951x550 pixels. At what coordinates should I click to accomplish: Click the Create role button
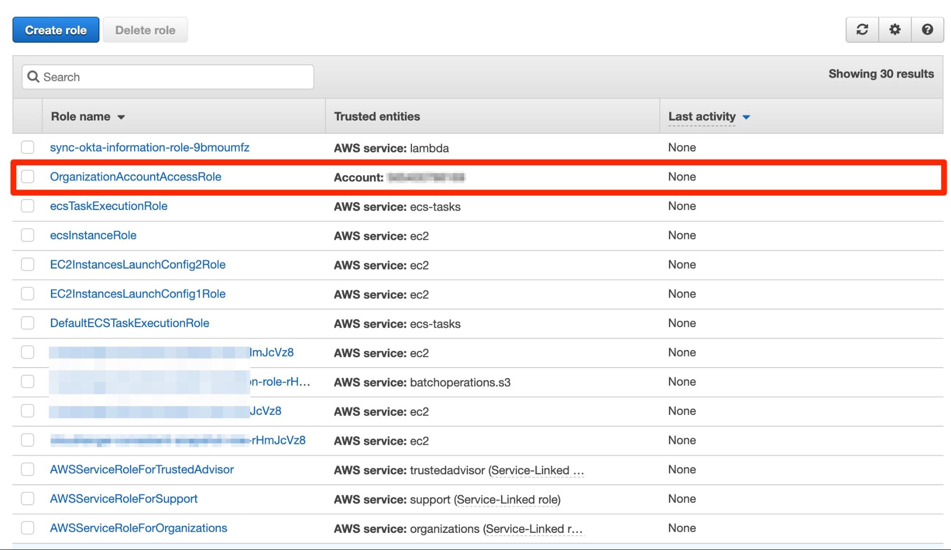(x=55, y=30)
